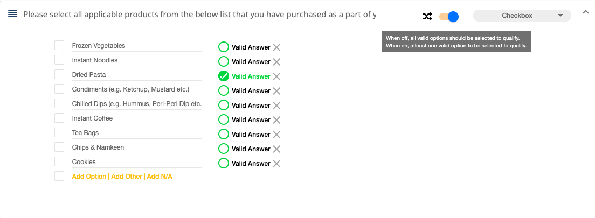Edit the Chilled Dips option text field
This screenshot has width=595, height=218.
point(137,104)
